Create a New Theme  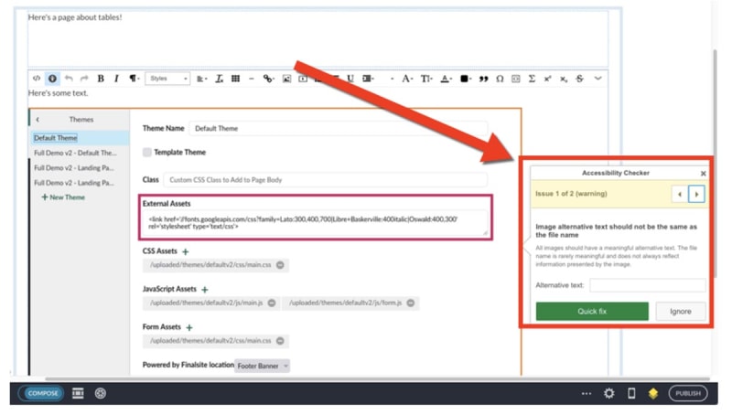pyautogui.click(x=63, y=197)
